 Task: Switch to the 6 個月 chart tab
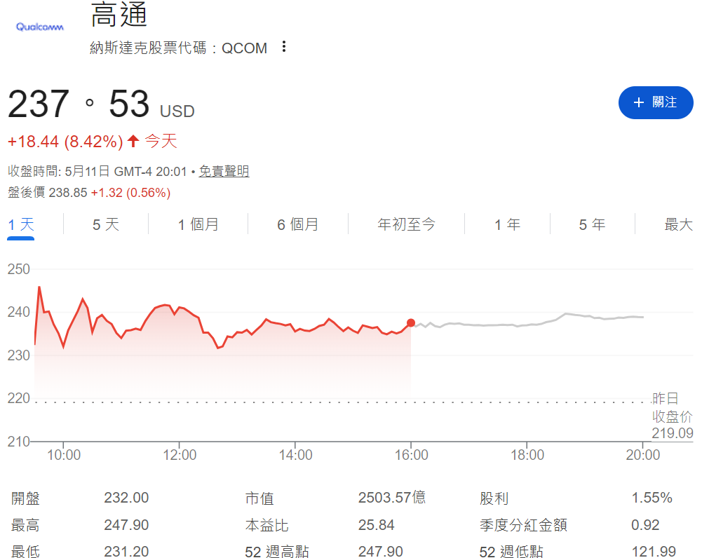(x=298, y=224)
